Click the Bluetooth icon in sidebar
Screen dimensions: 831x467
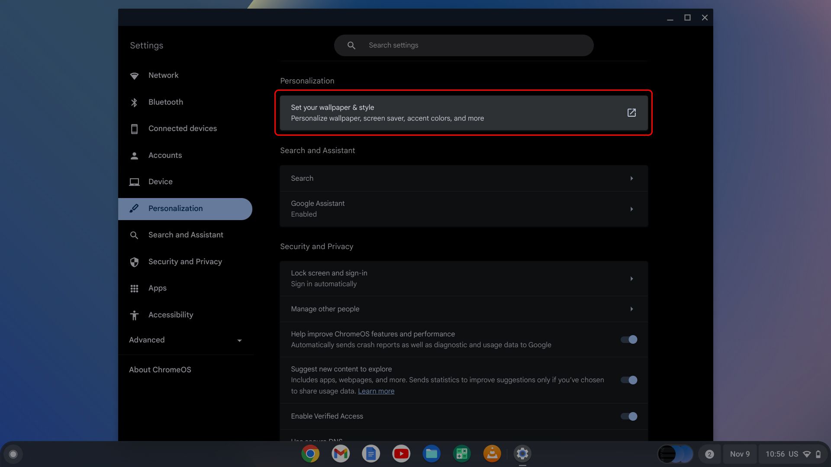(x=135, y=102)
